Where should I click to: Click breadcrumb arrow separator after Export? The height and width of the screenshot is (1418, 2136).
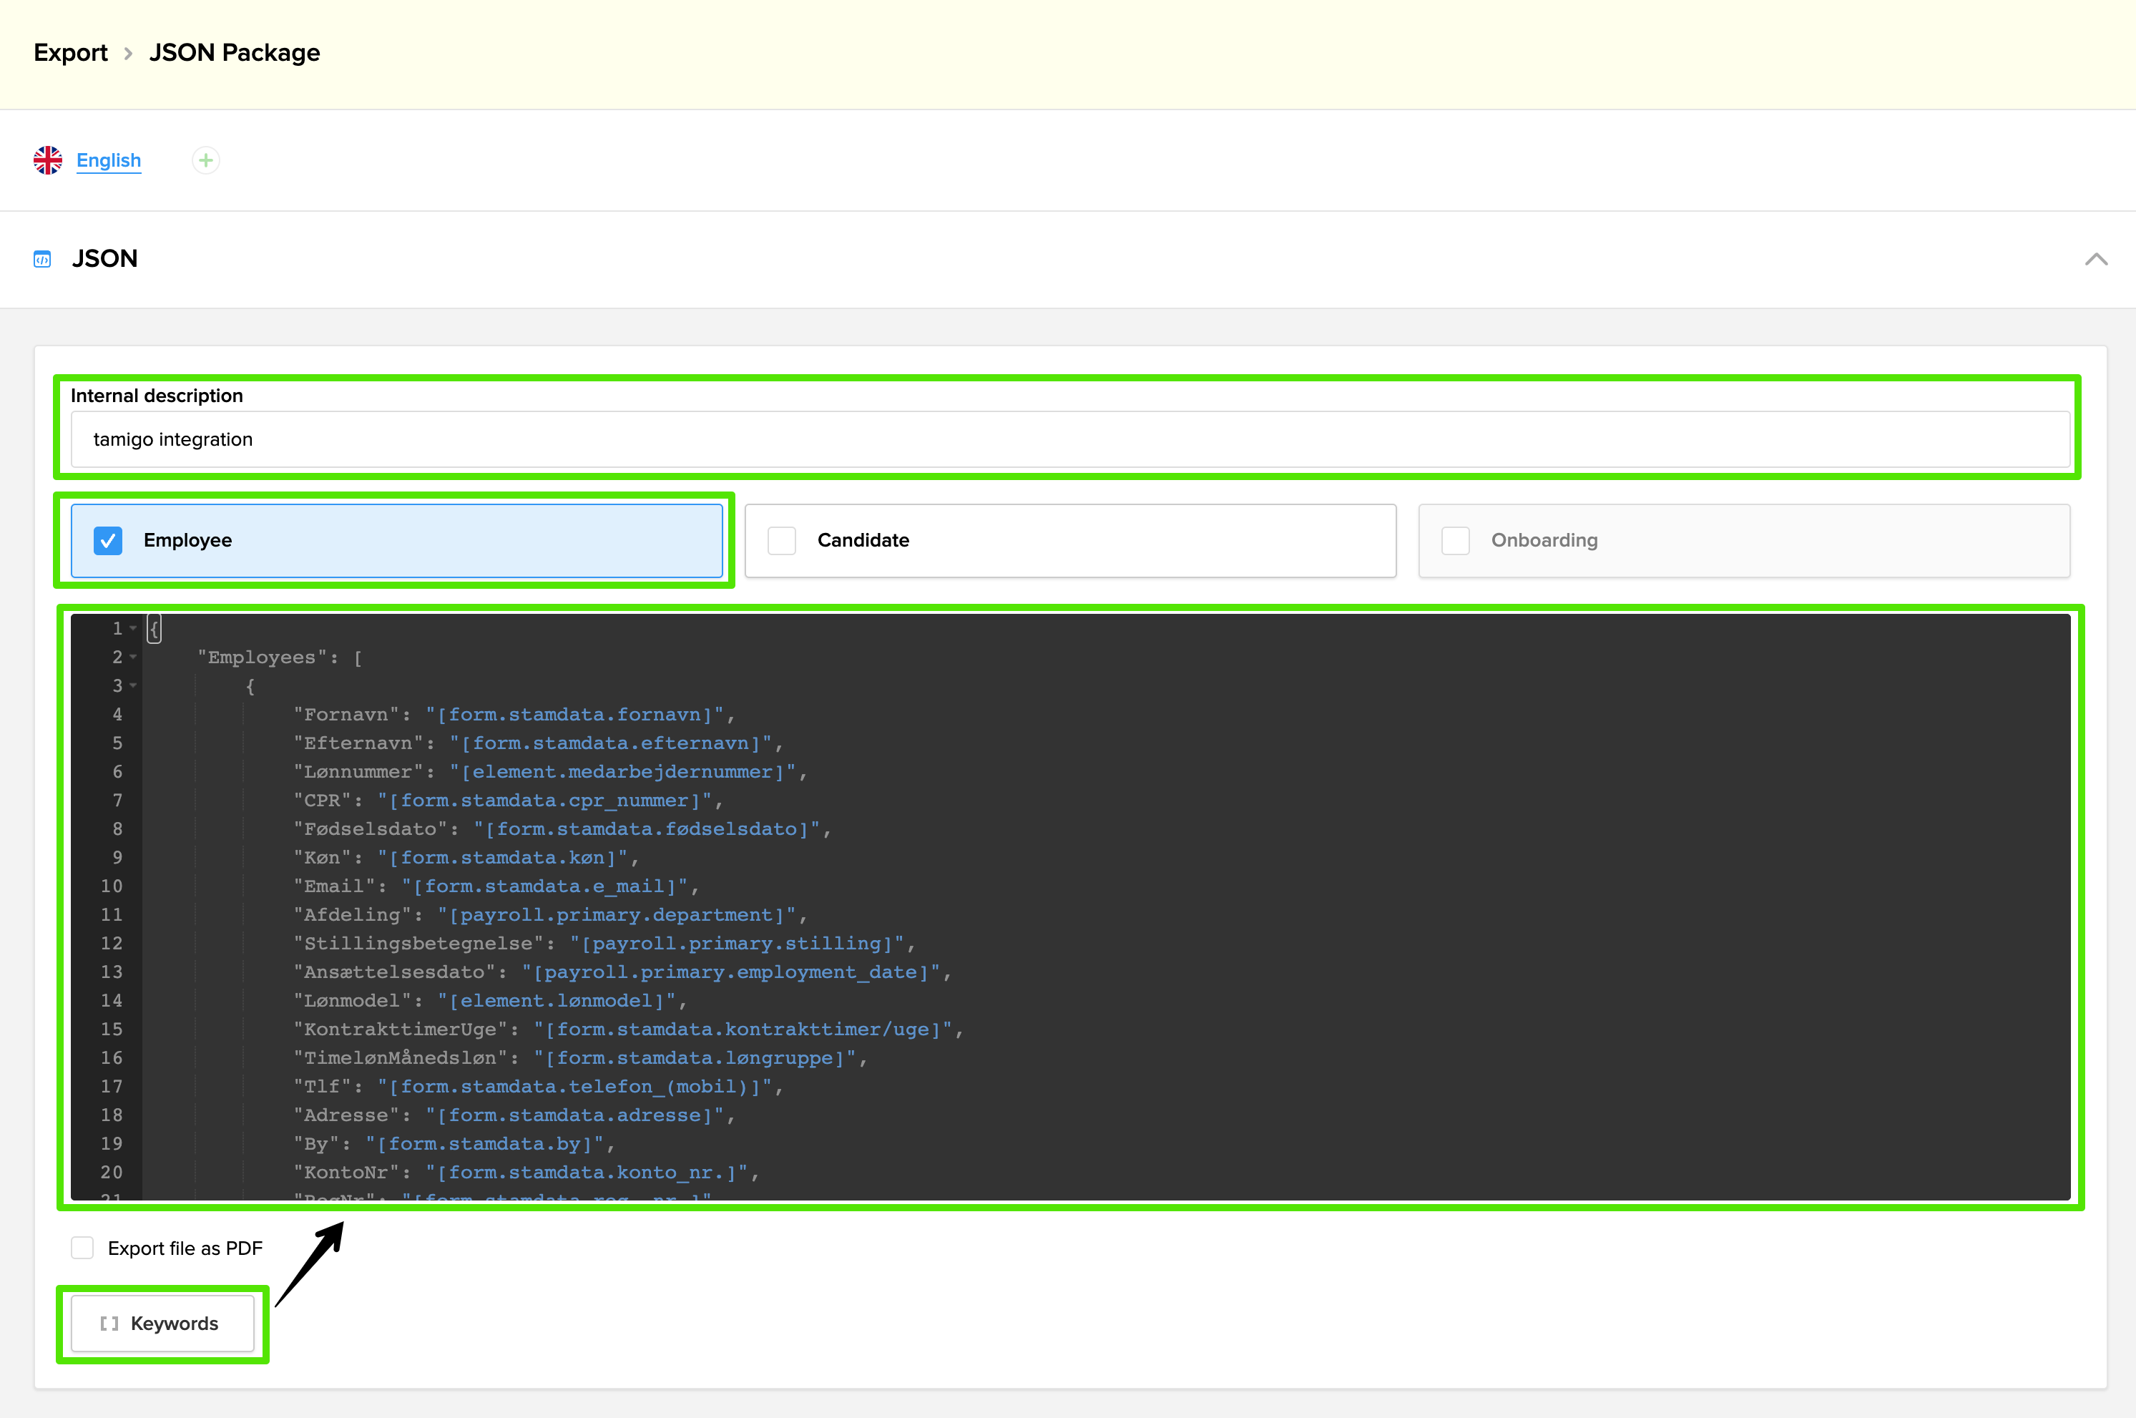coord(128,54)
